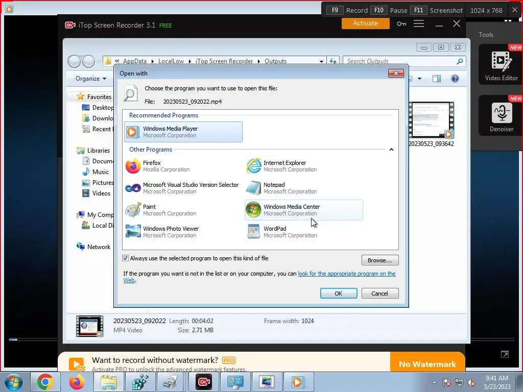Viewport: 523px width, 392px height.
Task: Open the Organize dropdown in Explorer
Action: [91, 79]
